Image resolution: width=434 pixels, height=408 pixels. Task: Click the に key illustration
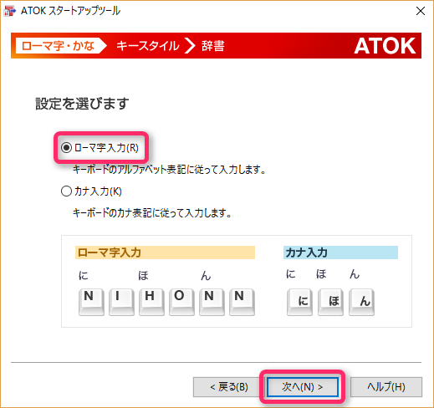299,302
